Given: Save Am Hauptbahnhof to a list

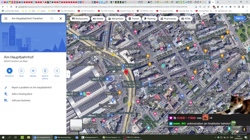Looking at the screenshot, I should coord(21,71).
